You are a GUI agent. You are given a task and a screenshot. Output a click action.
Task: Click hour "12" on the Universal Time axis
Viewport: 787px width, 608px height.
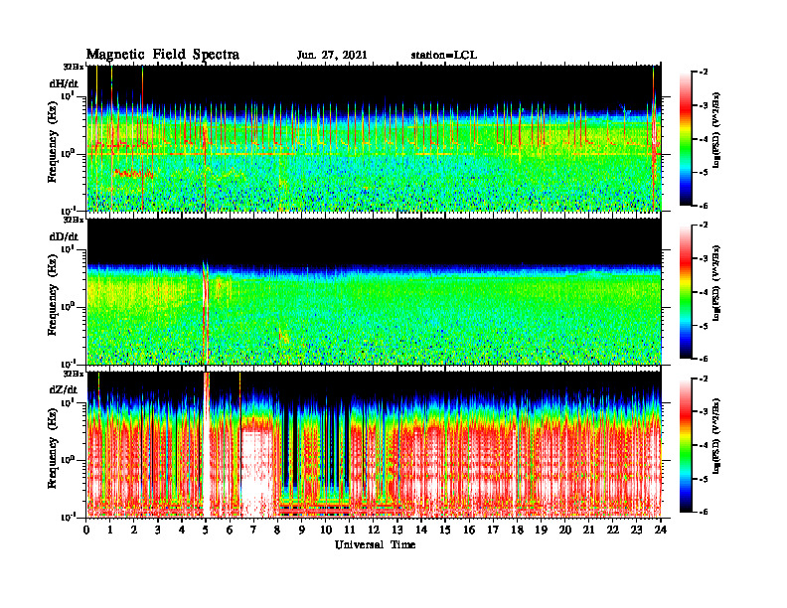(374, 531)
